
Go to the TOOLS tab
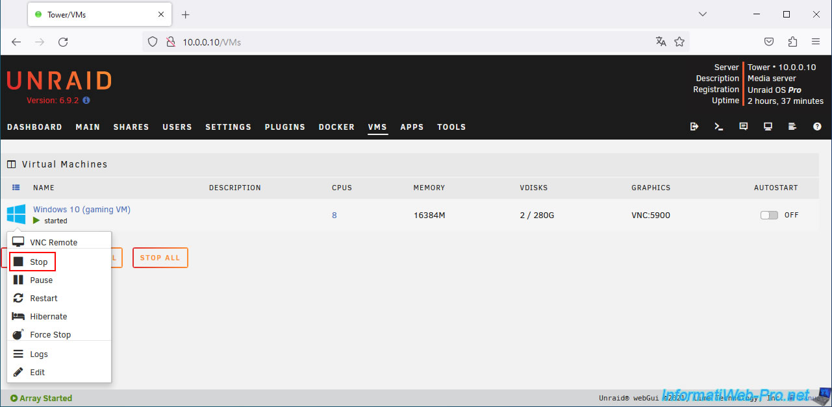(x=451, y=127)
